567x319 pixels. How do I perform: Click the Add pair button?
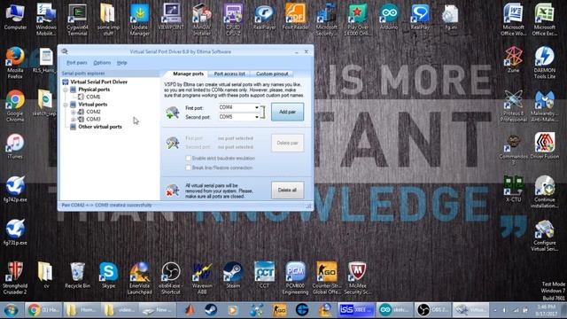pyautogui.click(x=287, y=113)
